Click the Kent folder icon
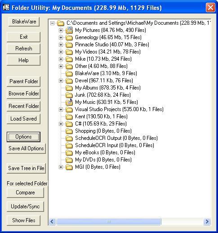This screenshot has width=218, height=233. pos(69,116)
